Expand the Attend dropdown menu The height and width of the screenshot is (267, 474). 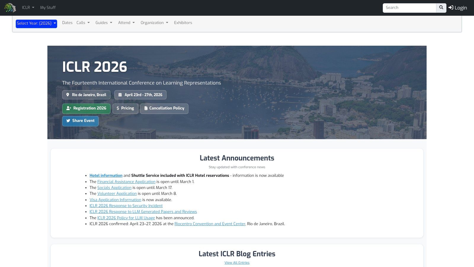[x=126, y=23]
